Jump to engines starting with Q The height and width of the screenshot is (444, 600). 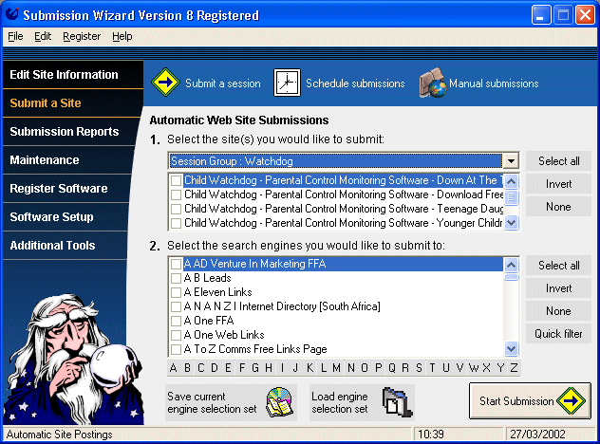click(392, 368)
